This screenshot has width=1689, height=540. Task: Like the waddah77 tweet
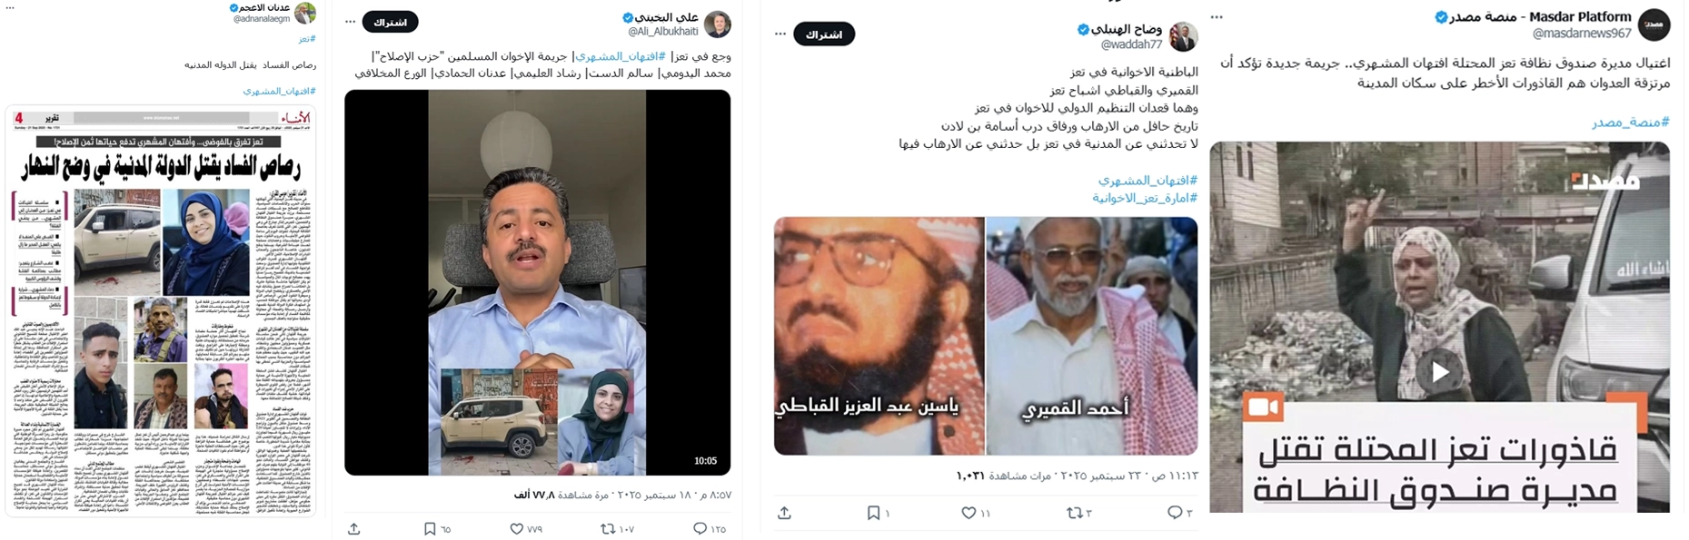(x=969, y=513)
